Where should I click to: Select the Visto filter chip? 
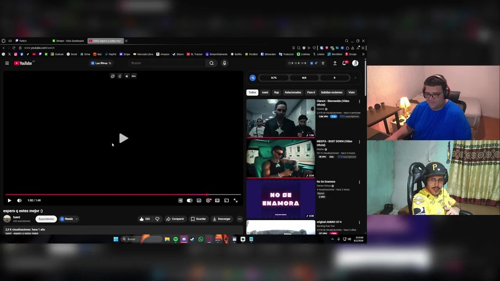pos(352,92)
